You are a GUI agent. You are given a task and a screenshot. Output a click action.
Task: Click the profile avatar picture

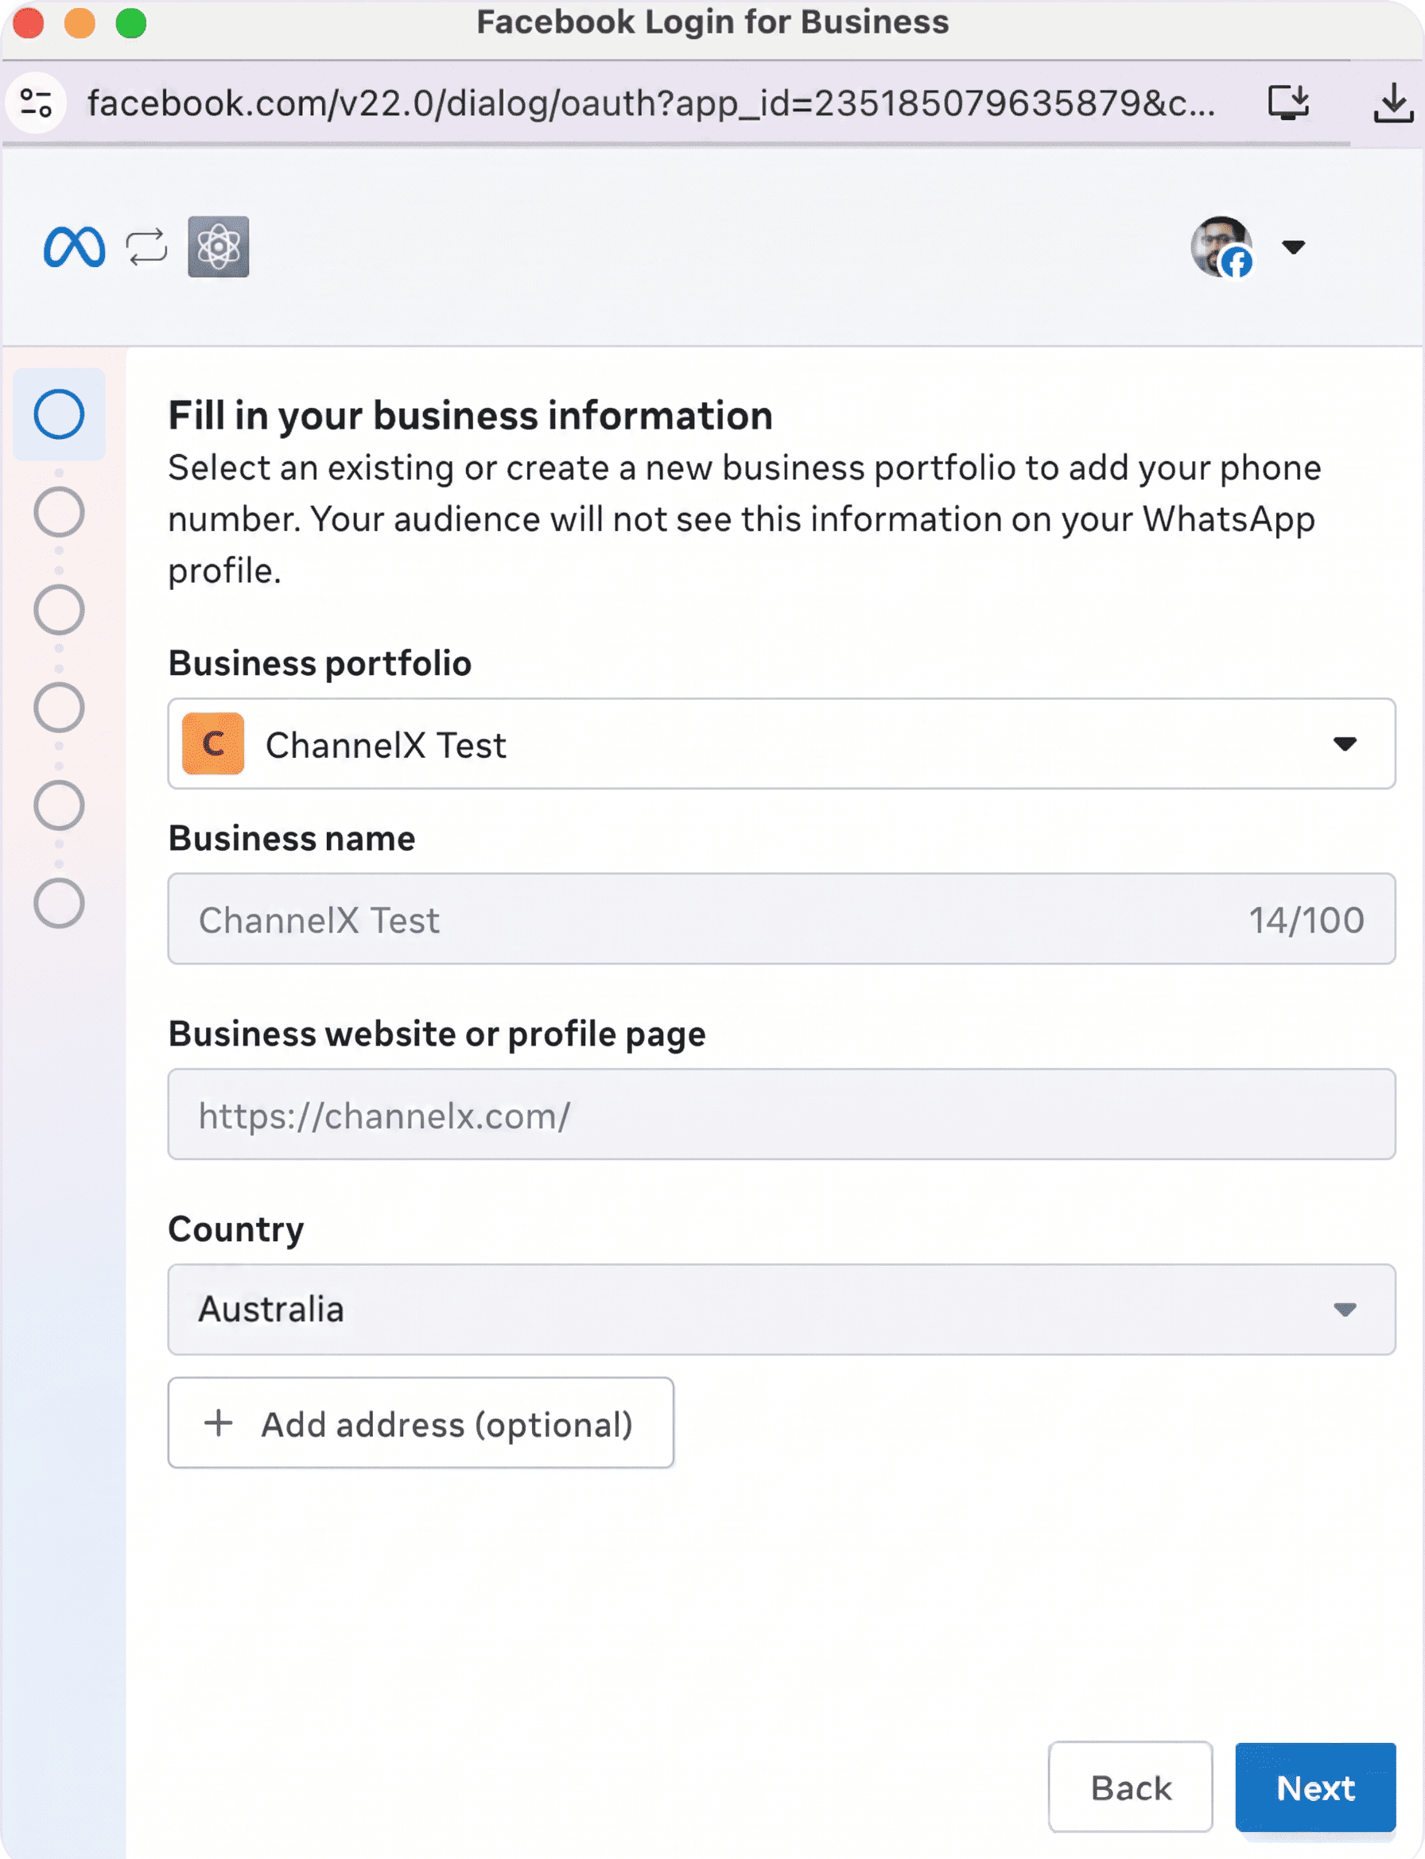tap(1221, 246)
